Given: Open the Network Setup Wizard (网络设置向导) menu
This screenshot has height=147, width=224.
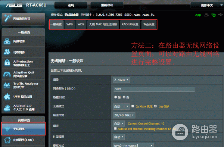Looking at the screenshot, I should point(22,19).
